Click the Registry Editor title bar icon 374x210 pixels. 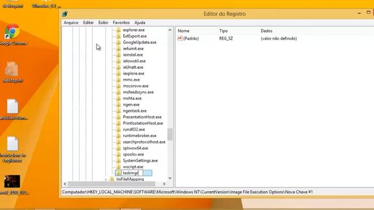(65, 14)
